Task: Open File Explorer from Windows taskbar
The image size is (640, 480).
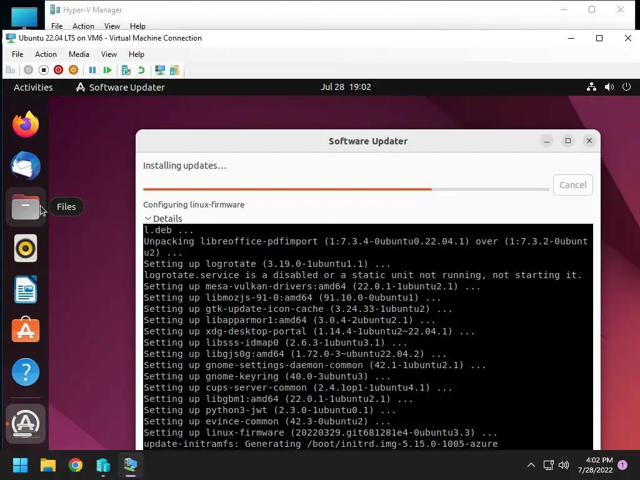Action: coord(47,465)
